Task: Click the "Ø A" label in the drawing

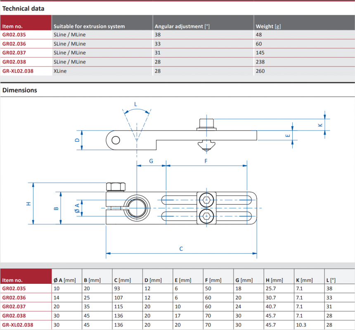Action: (x=77, y=208)
